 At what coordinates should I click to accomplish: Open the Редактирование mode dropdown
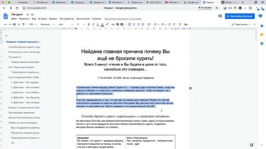(241, 24)
